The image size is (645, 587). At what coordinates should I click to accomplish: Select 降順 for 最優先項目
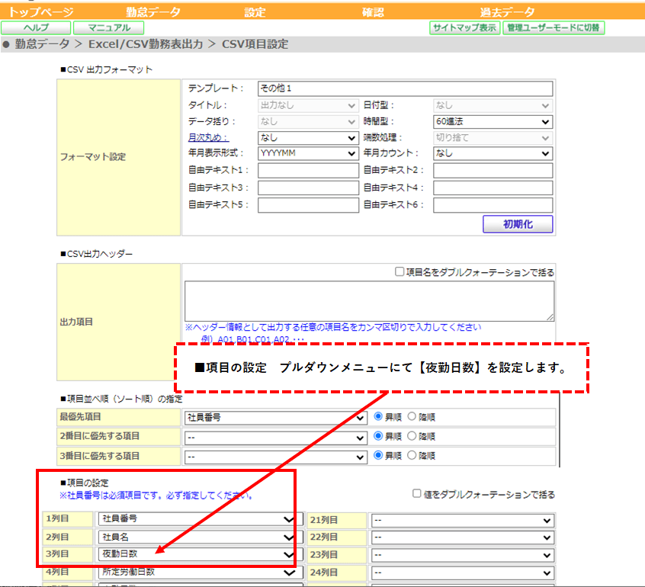[x=412, y=416]
